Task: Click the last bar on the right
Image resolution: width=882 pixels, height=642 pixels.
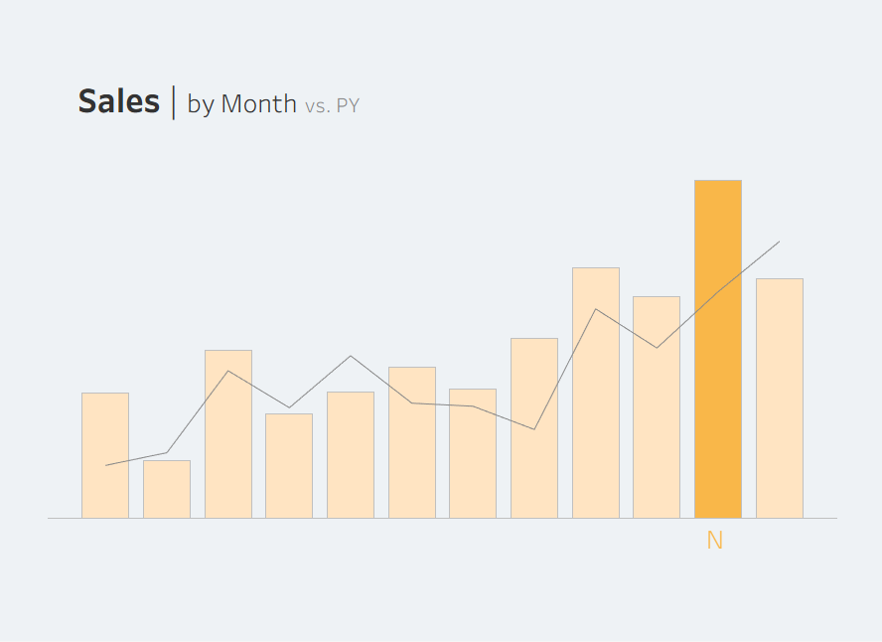Action: (x=780, y=399)
